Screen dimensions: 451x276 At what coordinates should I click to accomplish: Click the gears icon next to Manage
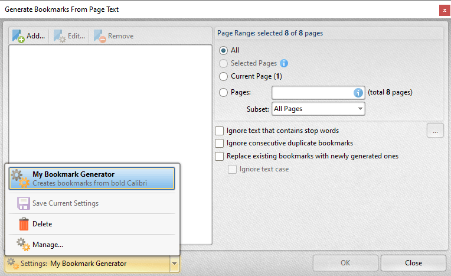[x=23, y=244]
